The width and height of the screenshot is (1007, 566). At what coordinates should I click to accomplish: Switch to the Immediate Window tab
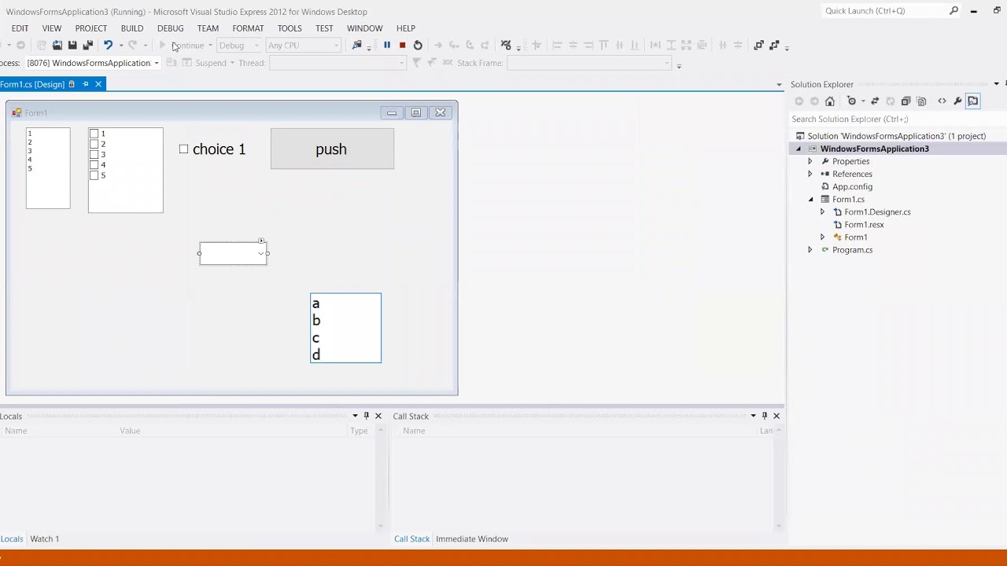472,539
